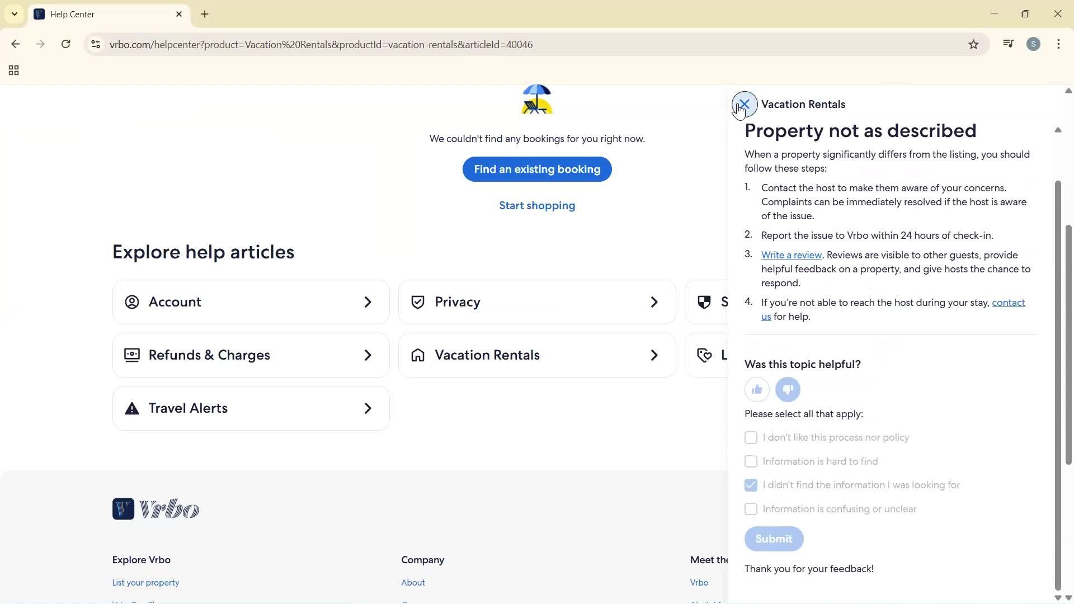Click the Travel Alerts warning icon
Screen dimensions: 1074x604
click(x=131, y=408)
